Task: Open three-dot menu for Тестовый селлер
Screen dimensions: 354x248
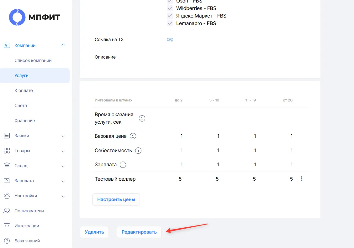Action: (x=302, y=179)
